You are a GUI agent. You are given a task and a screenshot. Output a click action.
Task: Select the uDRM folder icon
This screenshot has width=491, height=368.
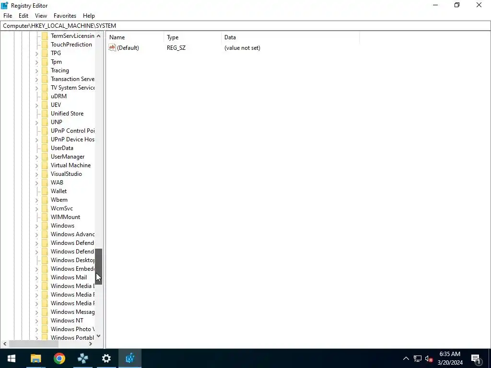(x=45, y=96)
